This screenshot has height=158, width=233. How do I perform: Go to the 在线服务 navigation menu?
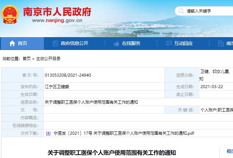[x=131, y=43]
